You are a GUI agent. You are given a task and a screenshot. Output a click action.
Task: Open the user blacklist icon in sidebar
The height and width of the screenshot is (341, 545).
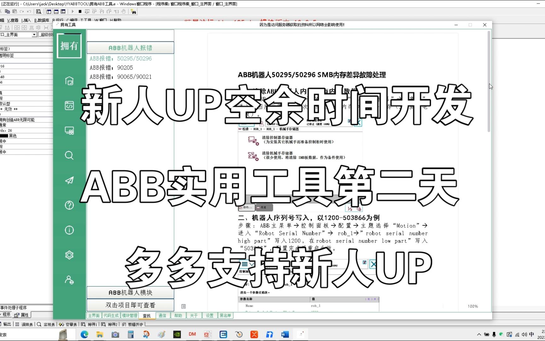pyautogui.click(x=69, y=280)
